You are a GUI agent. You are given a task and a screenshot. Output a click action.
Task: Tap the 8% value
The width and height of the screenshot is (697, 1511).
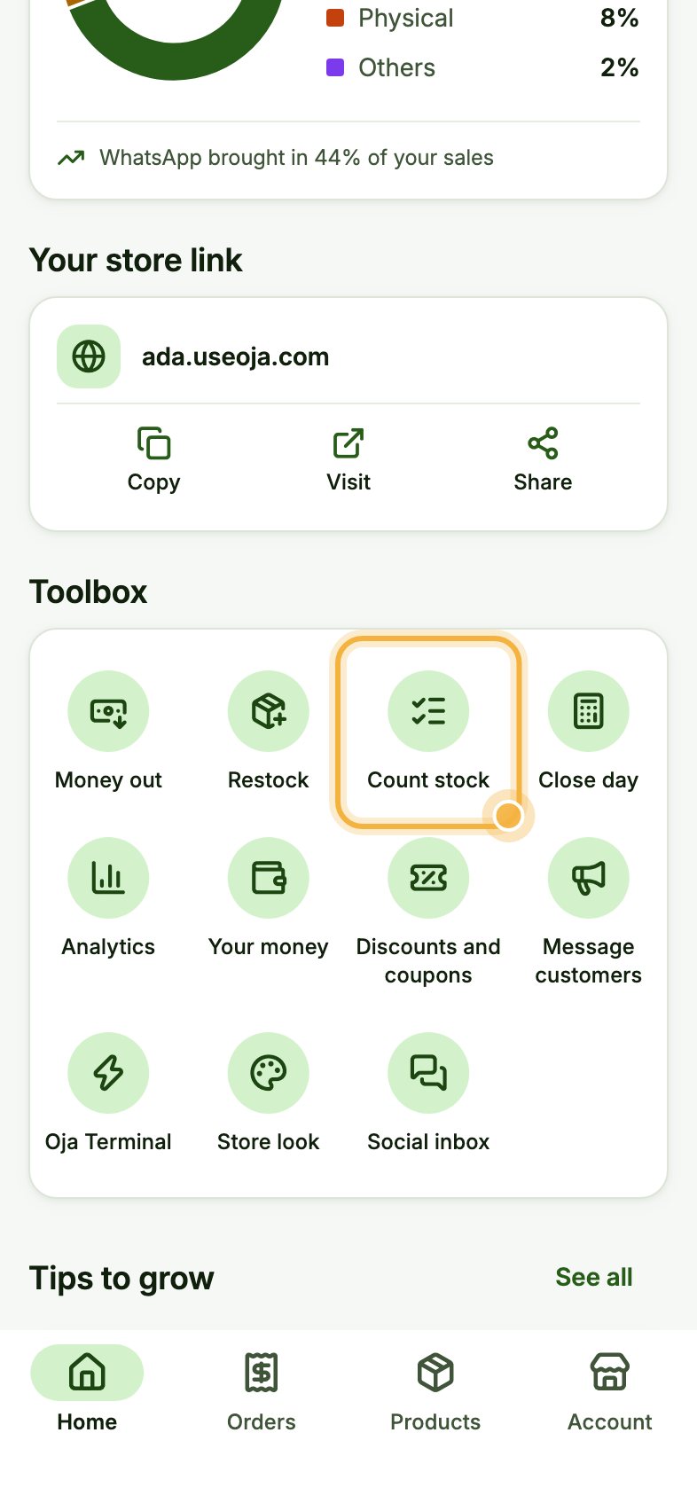(x=619, y=18)
